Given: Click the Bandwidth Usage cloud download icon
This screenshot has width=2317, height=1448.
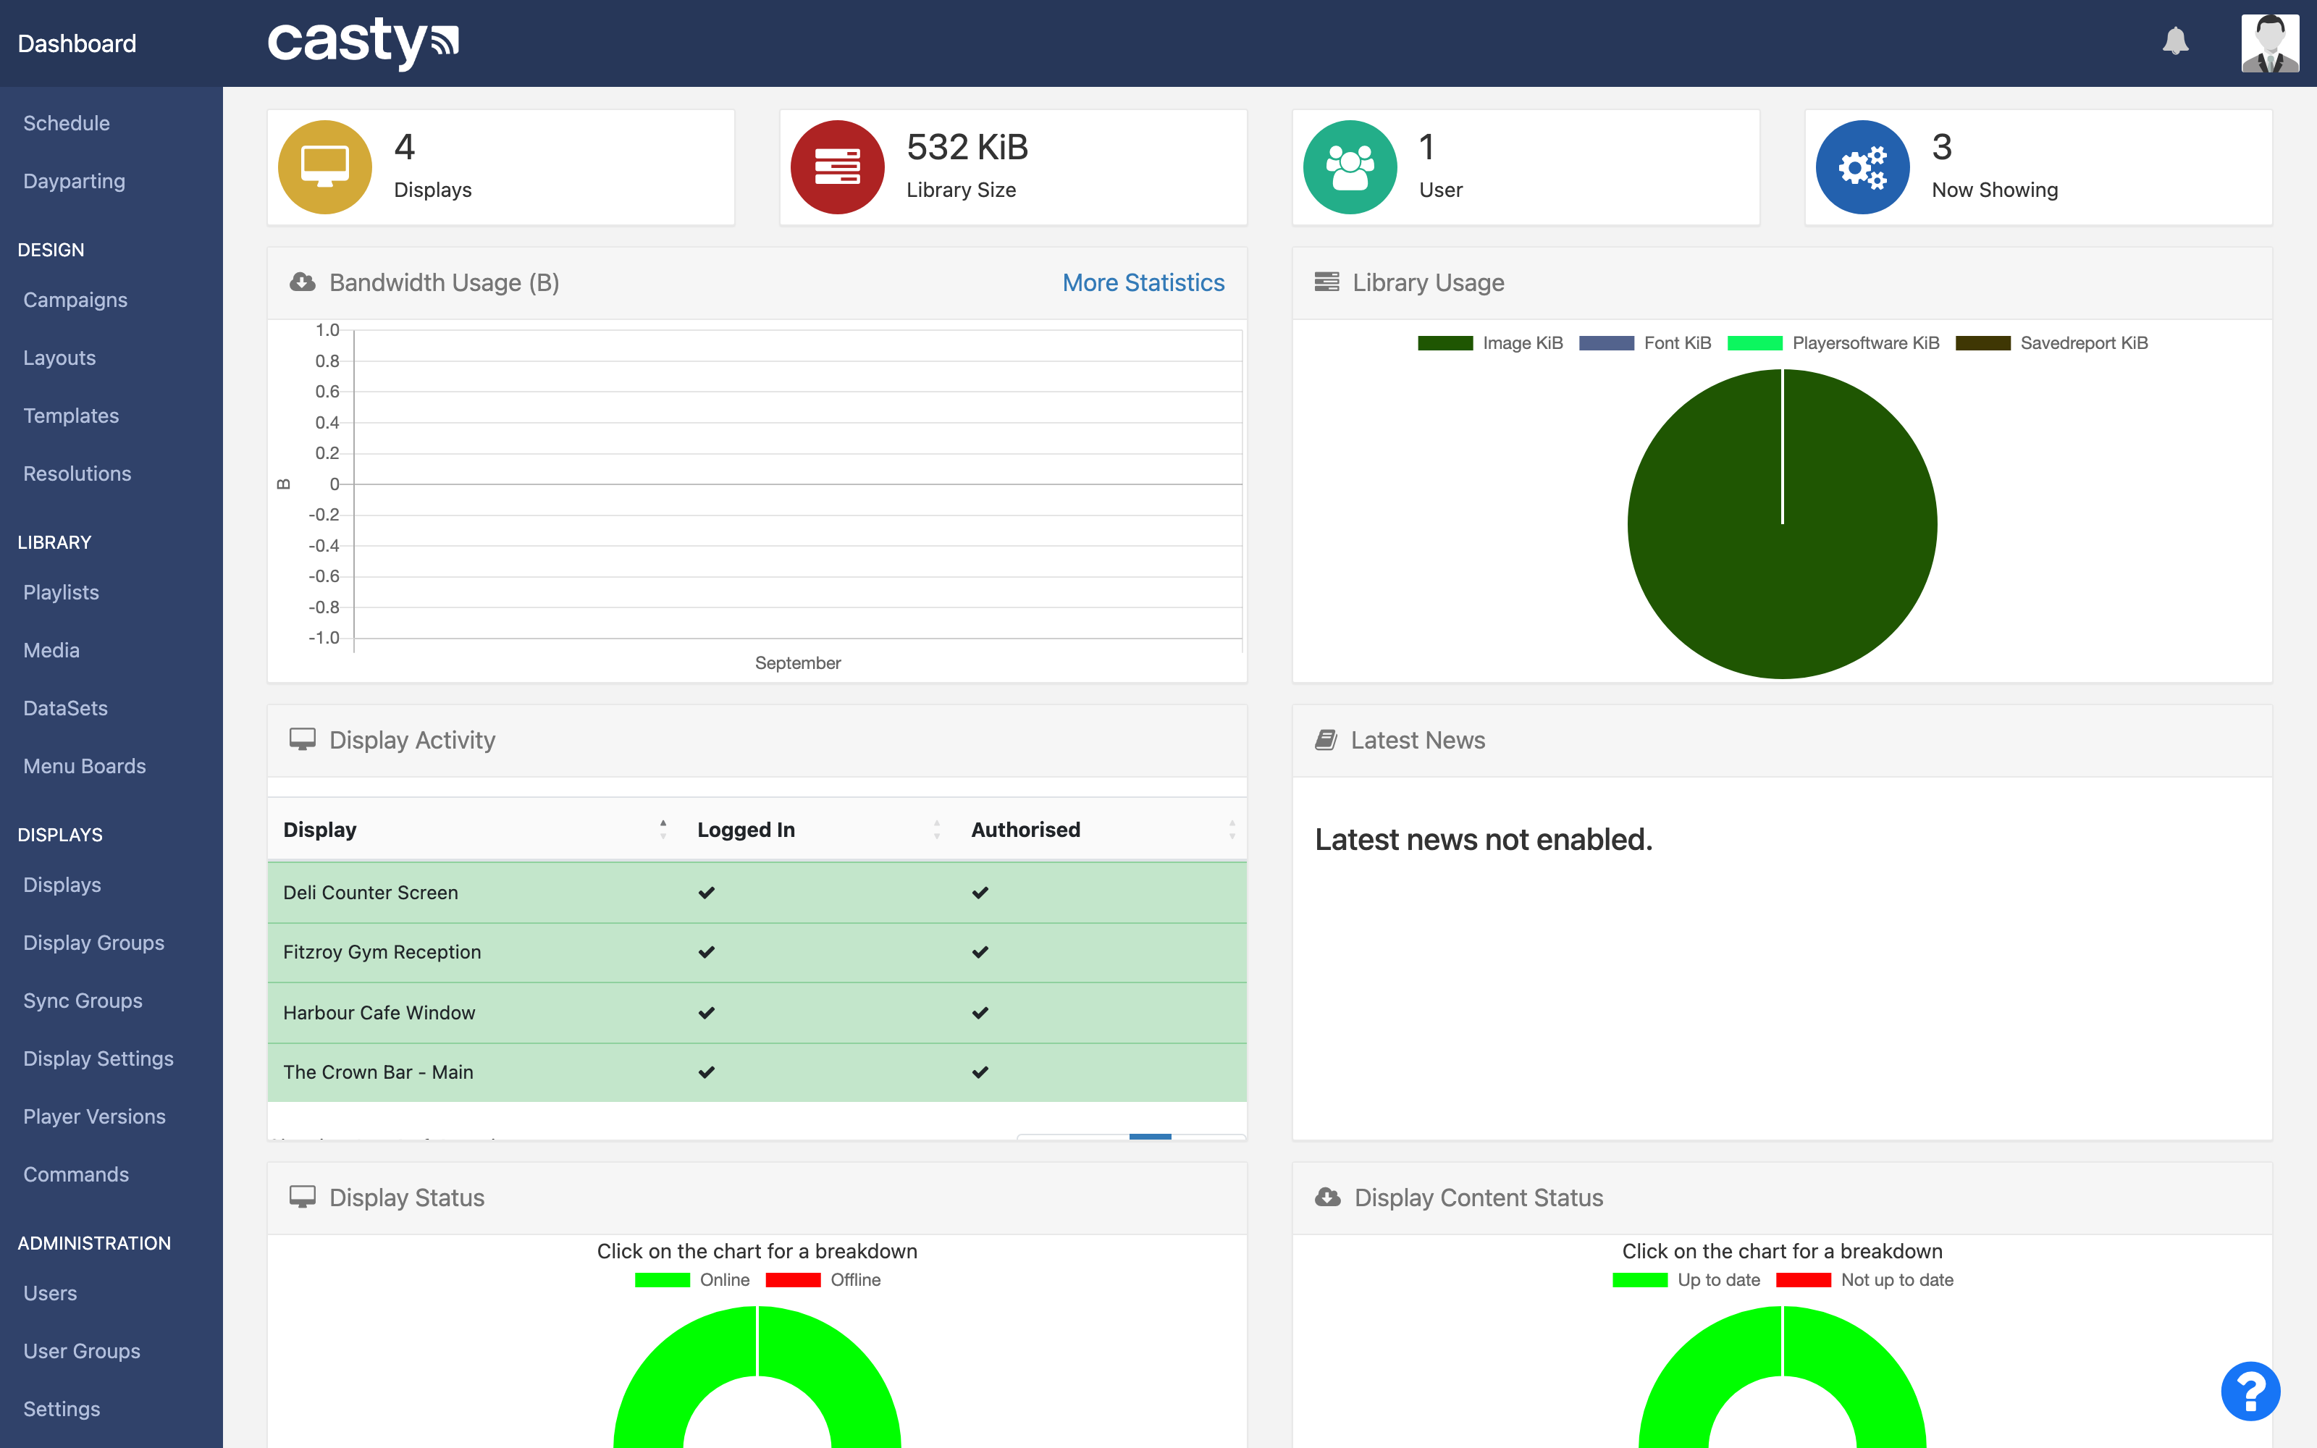Looking at the screenshot, I should (x=302, y=282).
